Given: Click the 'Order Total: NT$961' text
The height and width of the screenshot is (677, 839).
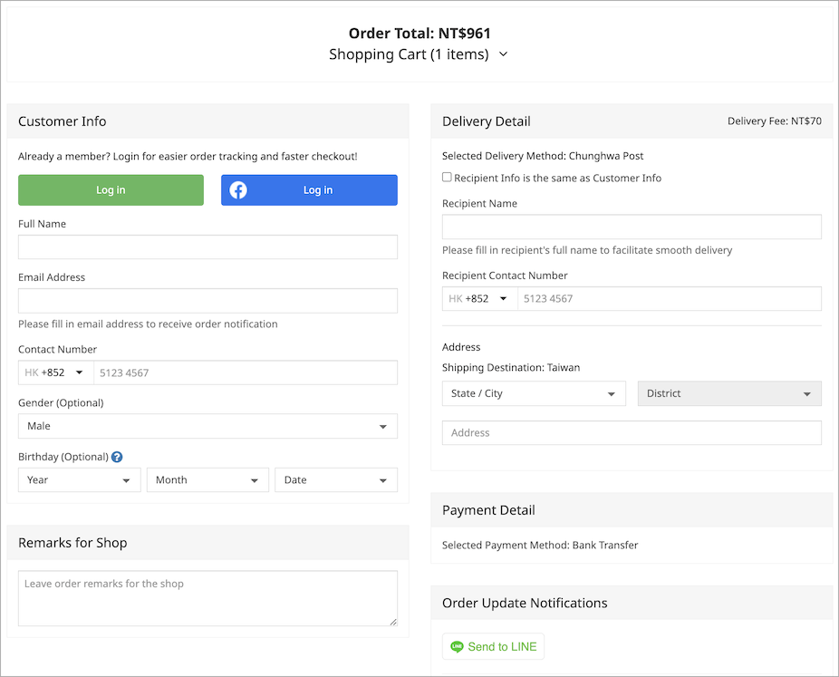Looking at the screenshot, I should click(419, 34).
